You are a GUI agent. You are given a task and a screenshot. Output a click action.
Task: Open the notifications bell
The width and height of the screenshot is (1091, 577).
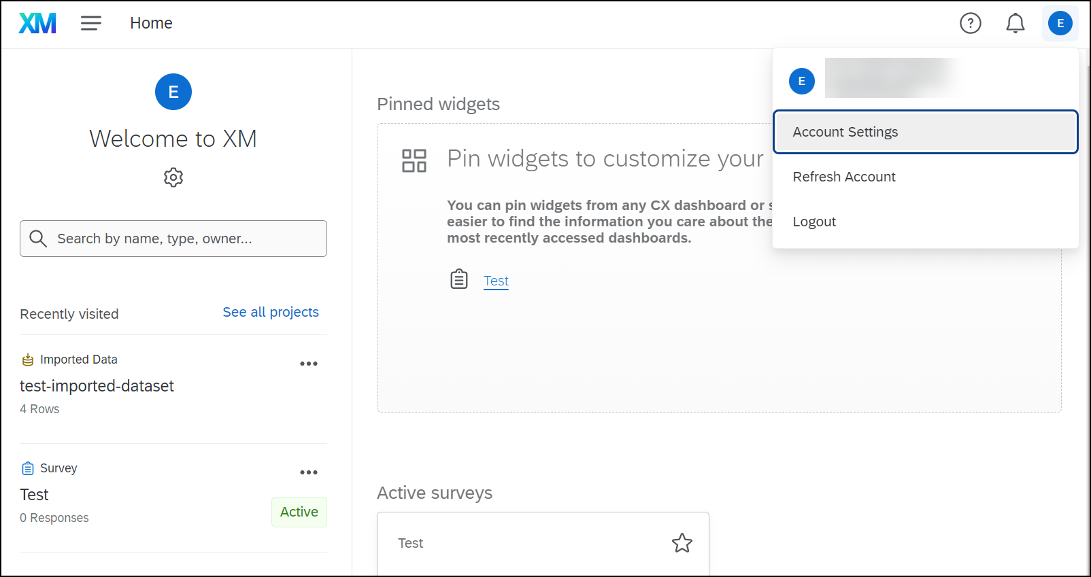click(x=1015, y=23)
